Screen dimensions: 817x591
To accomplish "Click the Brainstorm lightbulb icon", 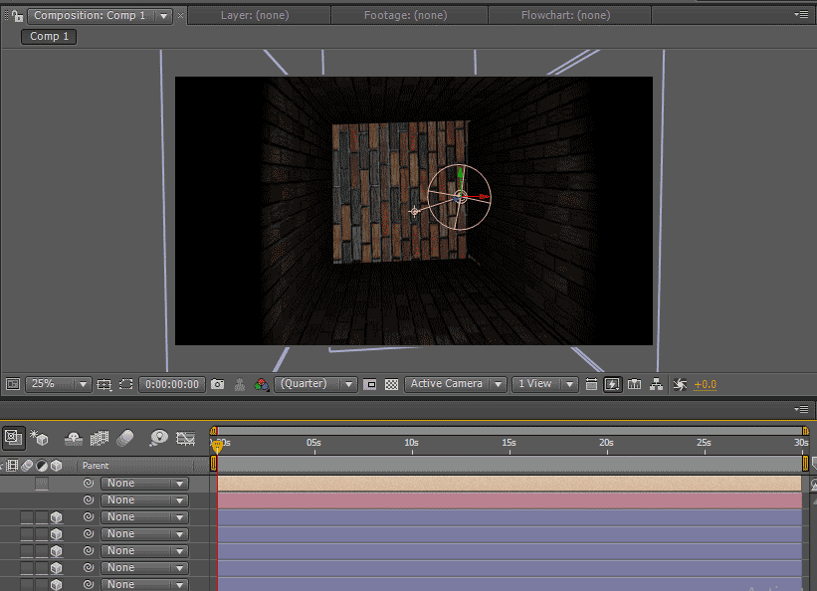I will (157, 438).
